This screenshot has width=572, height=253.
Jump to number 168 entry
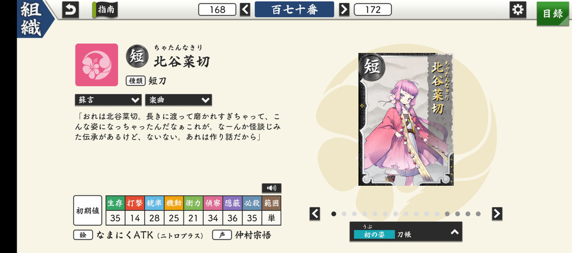click(x=217, y=10)
